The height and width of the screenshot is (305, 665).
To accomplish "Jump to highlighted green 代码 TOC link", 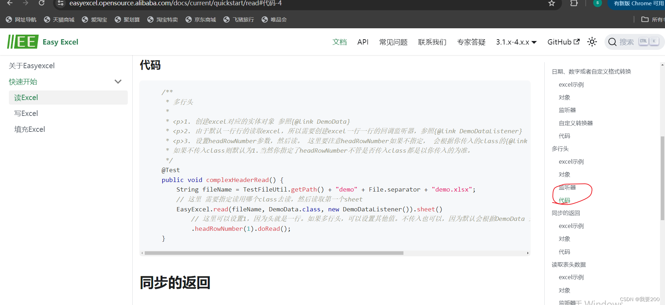I will coord(564,200).
